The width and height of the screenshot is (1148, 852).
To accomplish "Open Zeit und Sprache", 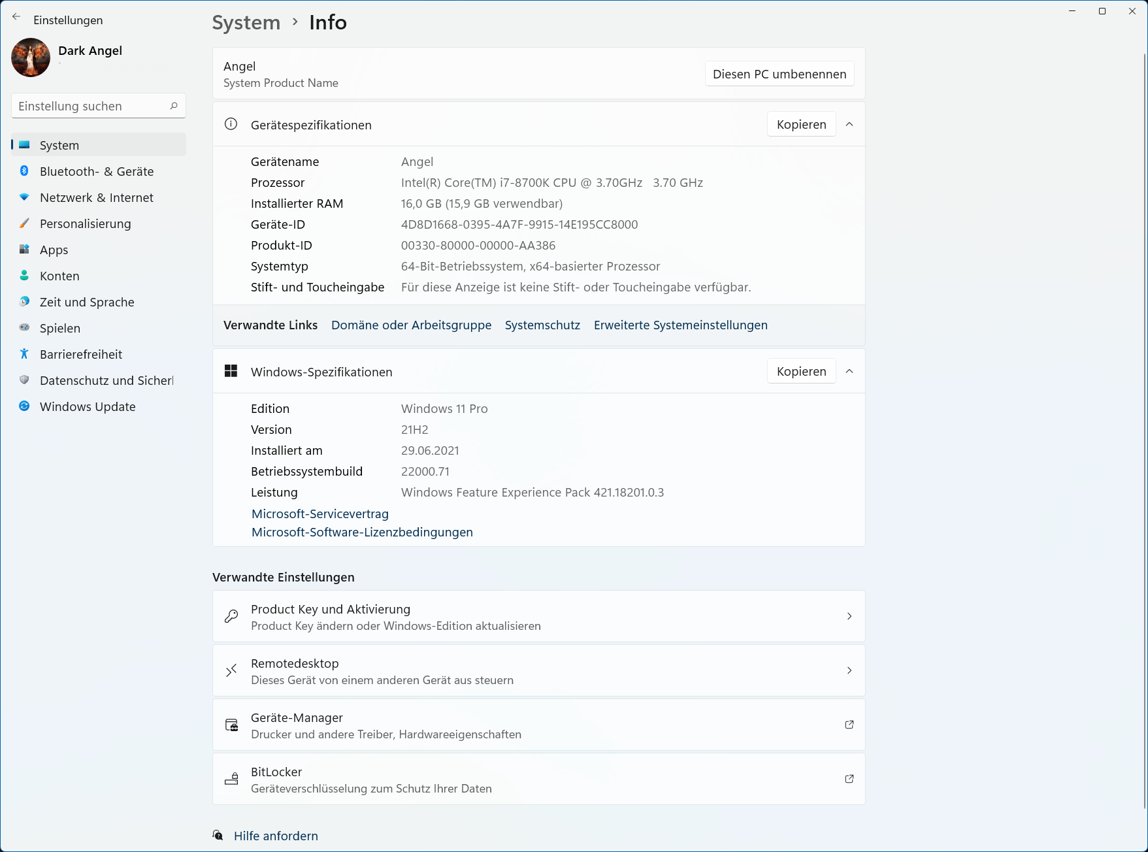I will [x=99, y=302].
